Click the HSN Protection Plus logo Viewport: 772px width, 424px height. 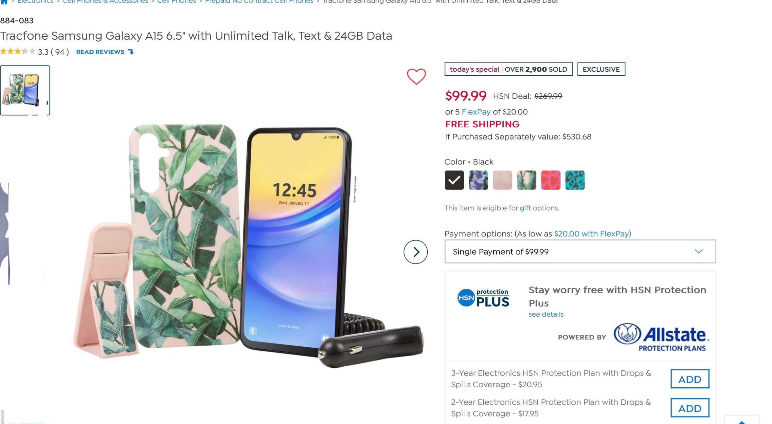coord(483,298)
